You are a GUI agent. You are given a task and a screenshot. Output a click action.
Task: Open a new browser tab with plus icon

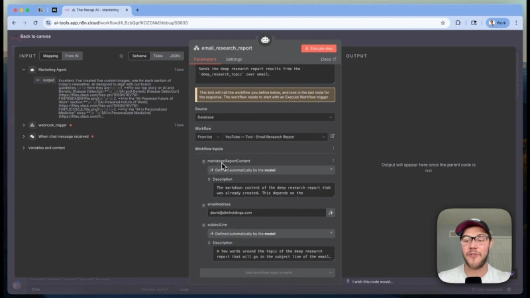tap(137, 10)
